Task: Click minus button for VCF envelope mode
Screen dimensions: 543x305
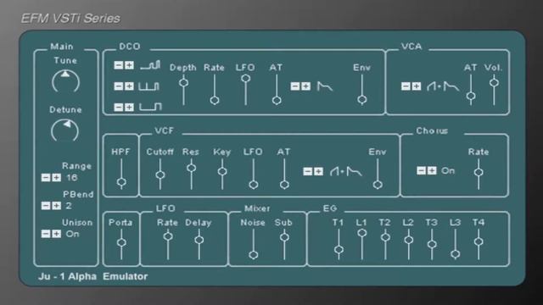Action: (307, 171)
